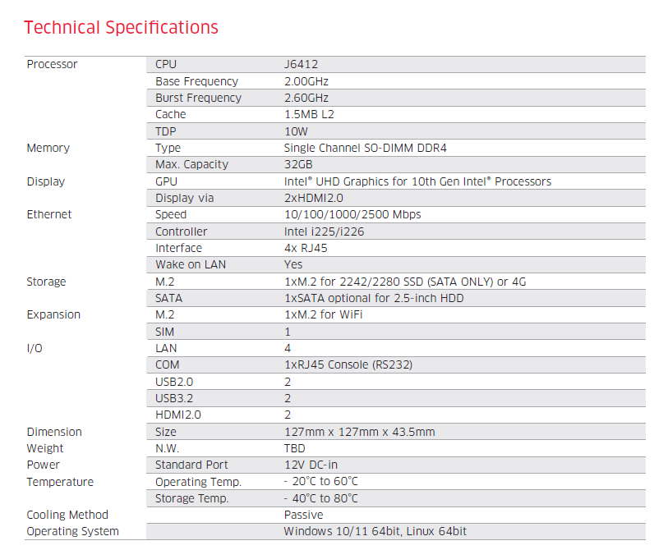
Task: Click the Wake on LAN label
Action: 191,264
